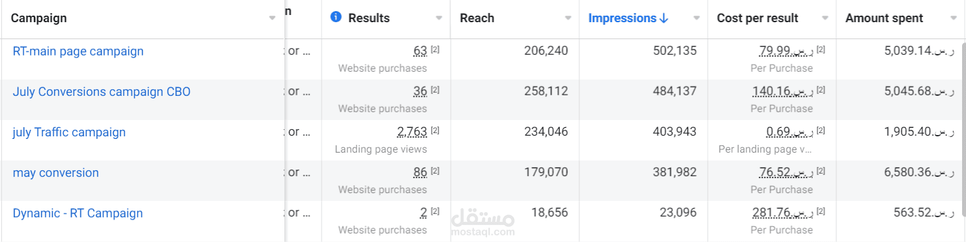
Task: Click the 36 results value
Action: 420,91
